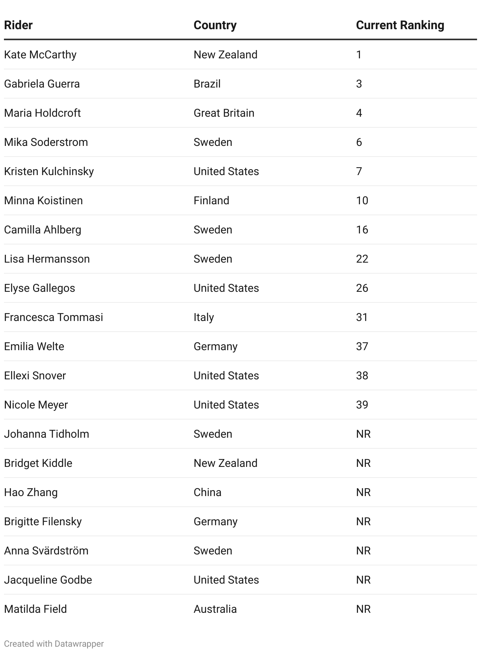Click Maria Holdcroft's Great Britain cell

coord(224,113)
